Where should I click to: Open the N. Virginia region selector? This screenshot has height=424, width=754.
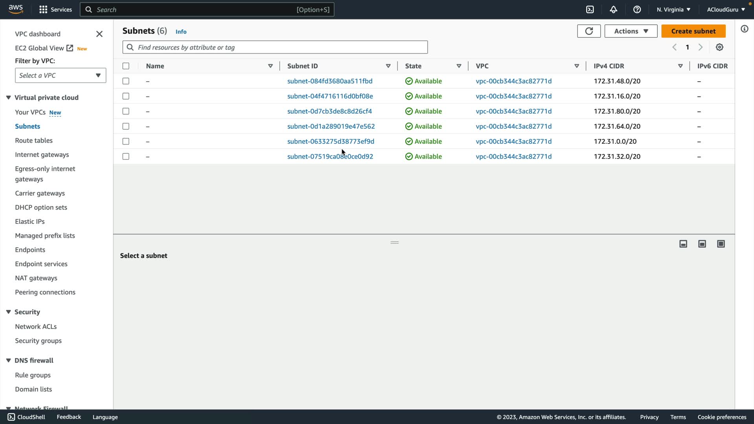(x=673, y=9)
